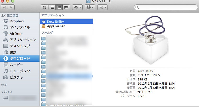
Task: Select ダウンロード in the sidebar
Action: coord(20,59)
